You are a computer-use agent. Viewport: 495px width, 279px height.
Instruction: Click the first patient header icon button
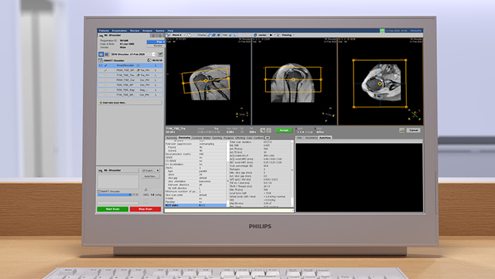[x=153, y=35]
